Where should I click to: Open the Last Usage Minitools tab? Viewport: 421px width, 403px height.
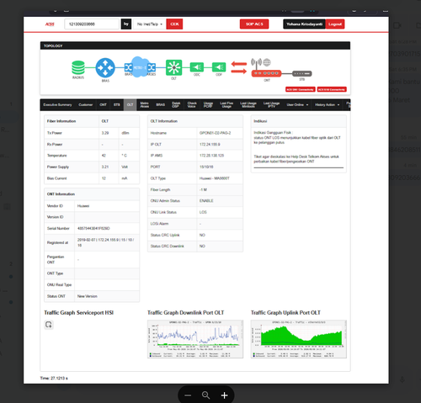[248, 104]
